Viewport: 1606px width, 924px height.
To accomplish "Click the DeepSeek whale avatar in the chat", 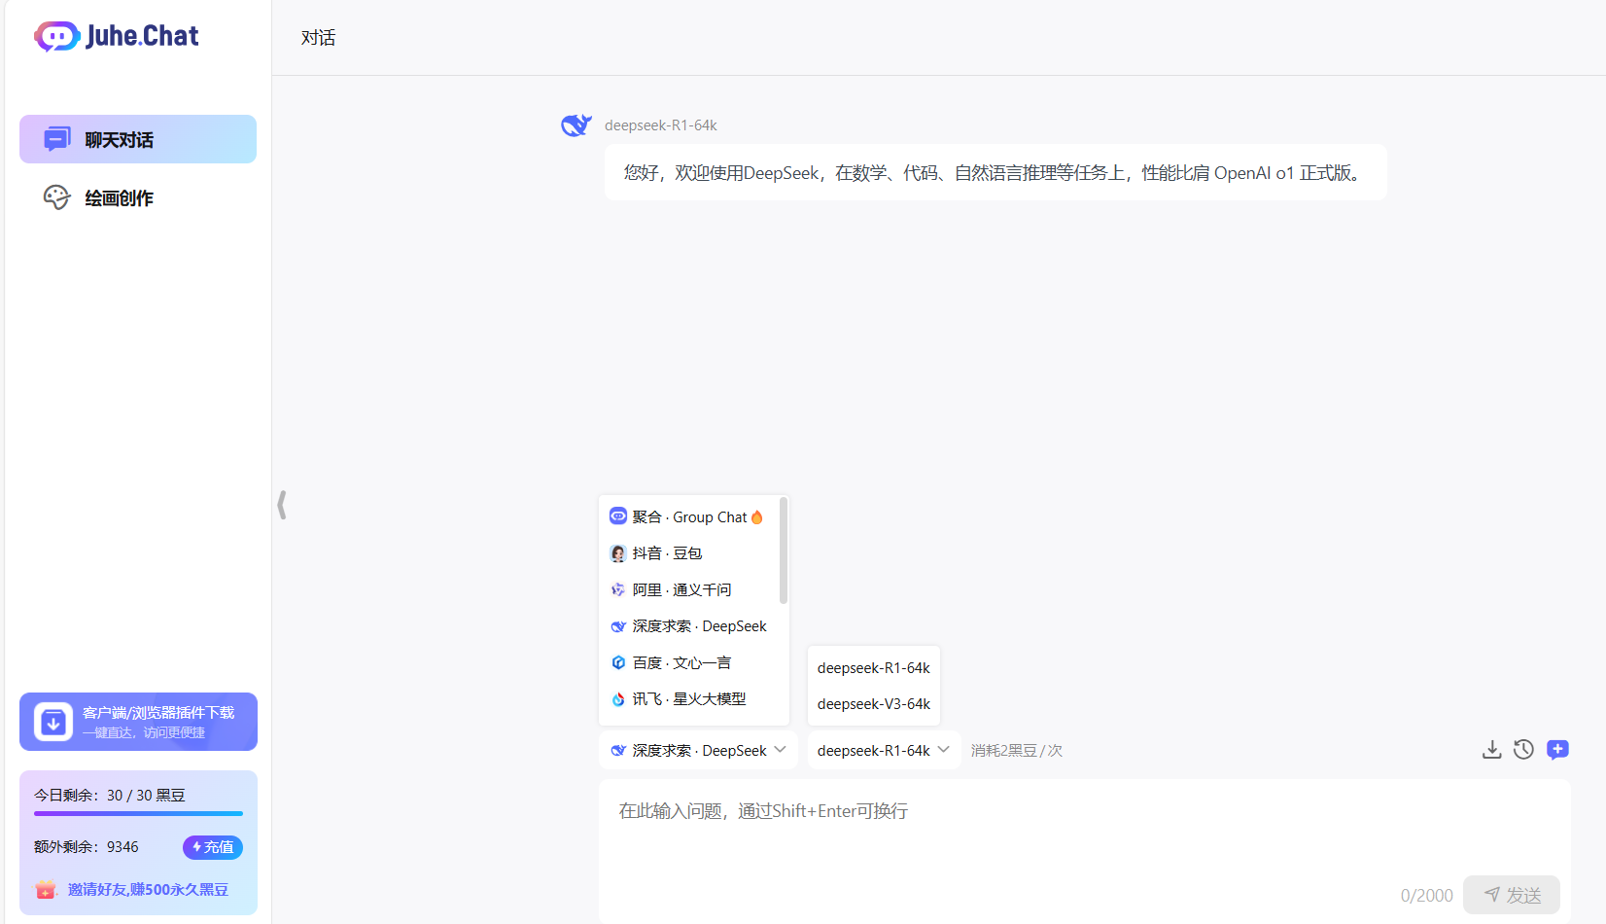I will 576,125.
